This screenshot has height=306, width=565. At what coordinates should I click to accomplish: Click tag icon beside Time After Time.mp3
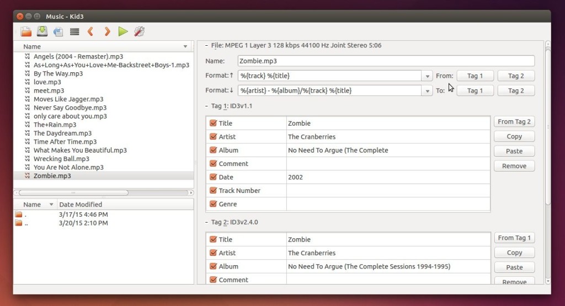pos(28,142)
